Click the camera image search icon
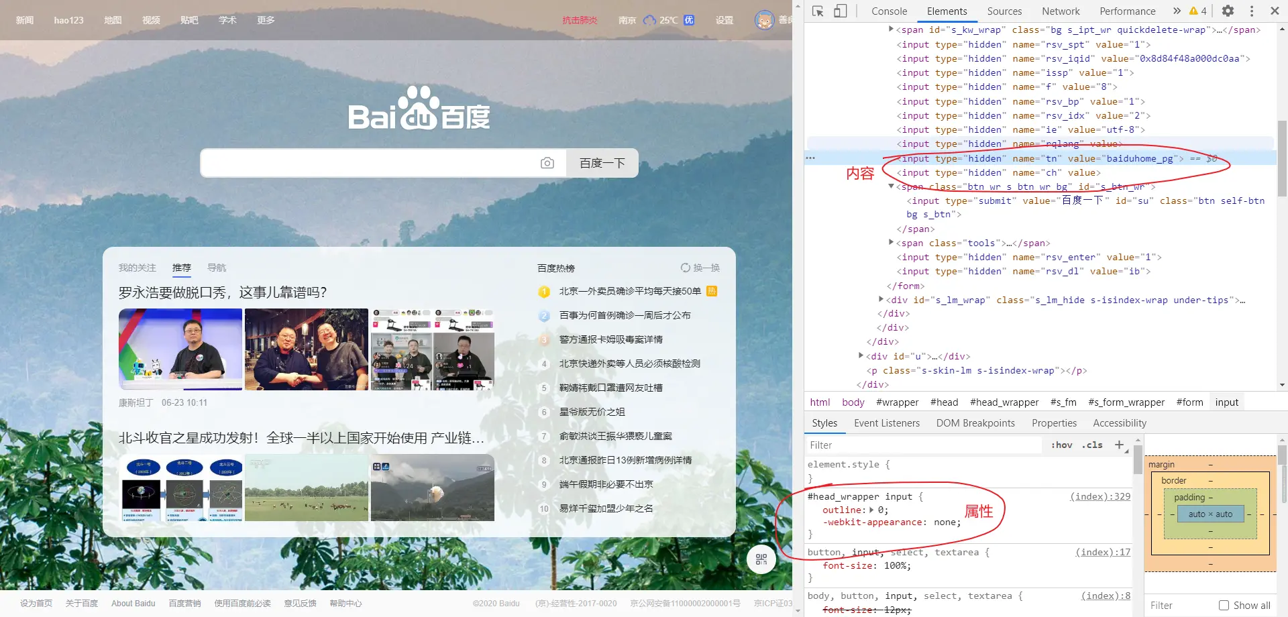Image resolution: width=1288 pixels, height=617 pixels. 547,163
